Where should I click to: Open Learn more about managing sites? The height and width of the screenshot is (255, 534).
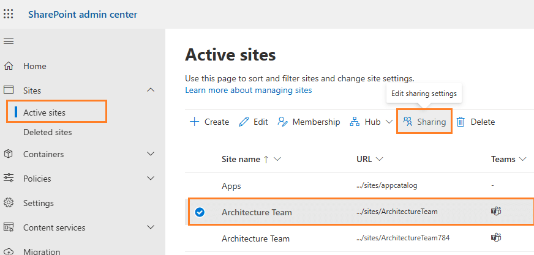coord(248,90)
